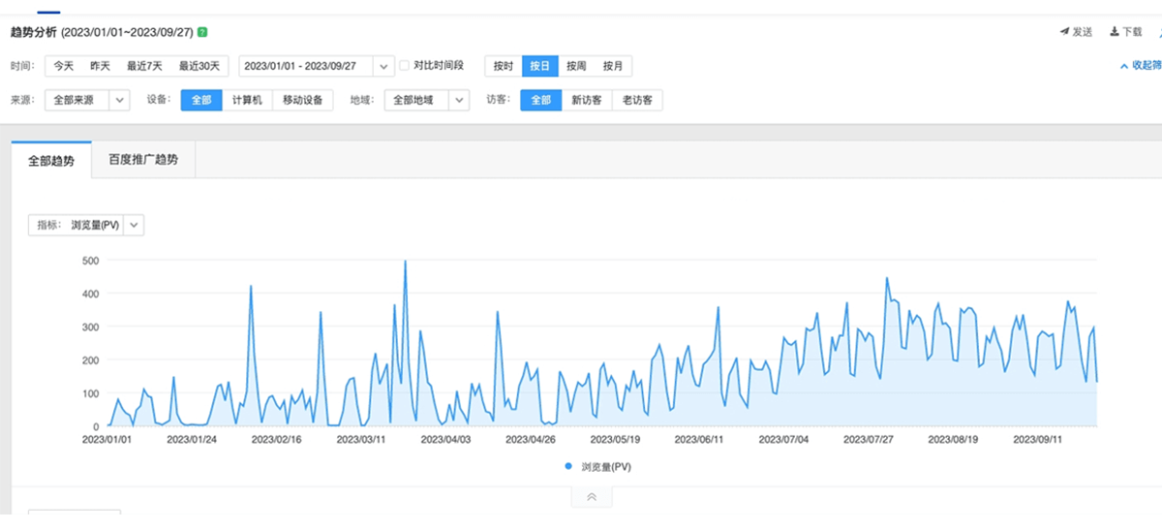Enable the 对比时间段 checkbox
This screenshot has height=530, width=1162.
406,66
